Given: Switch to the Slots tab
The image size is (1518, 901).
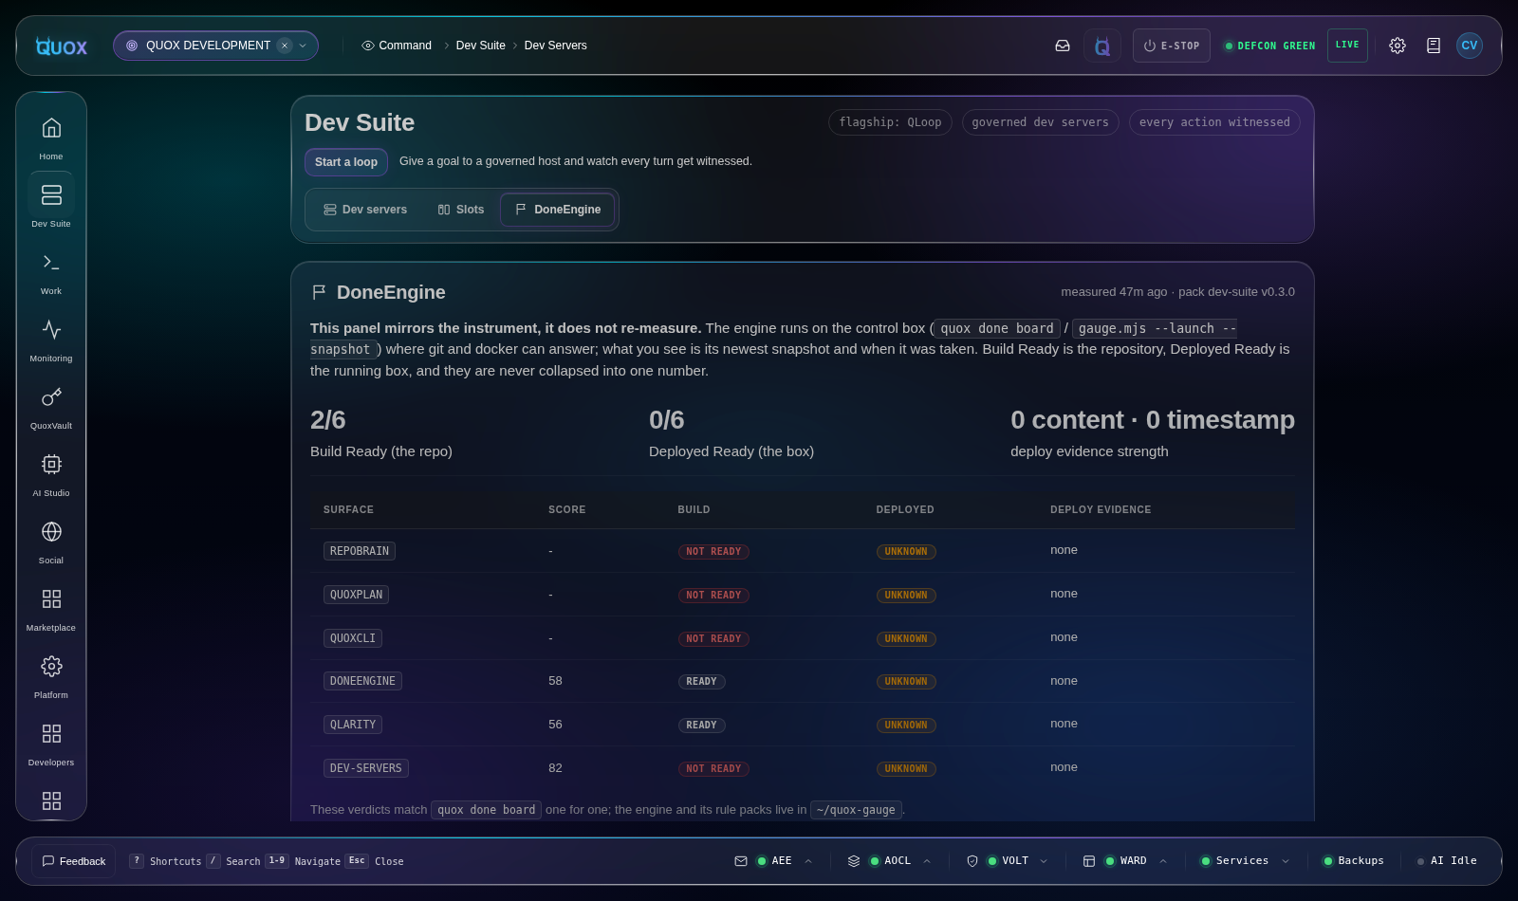Looking at the screenshot, I should [x=461, y=210].
